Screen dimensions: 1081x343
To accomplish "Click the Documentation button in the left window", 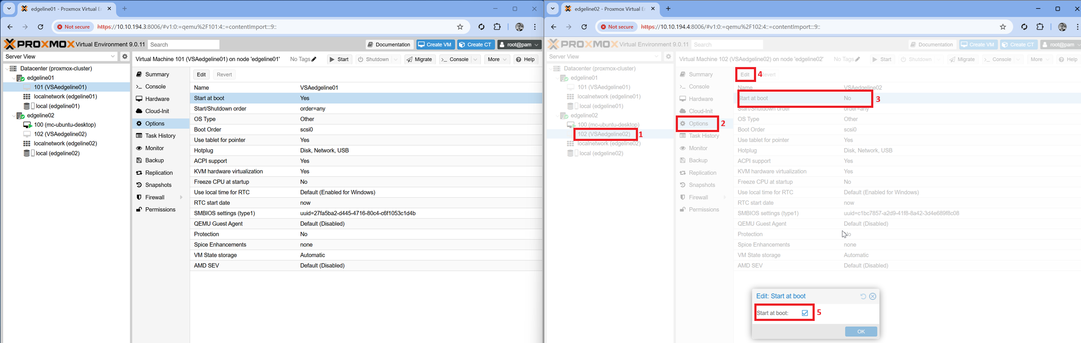I will 389,45.
